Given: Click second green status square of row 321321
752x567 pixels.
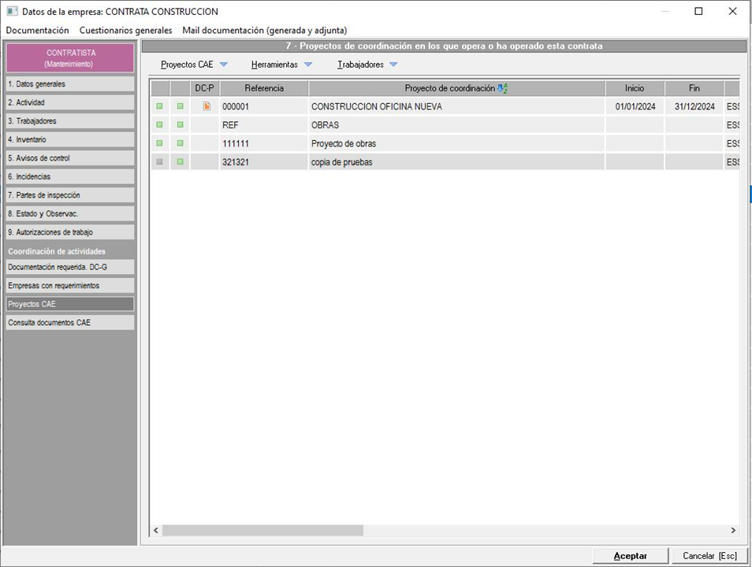Looking at the screenshot, I should [x=180, y=162].
